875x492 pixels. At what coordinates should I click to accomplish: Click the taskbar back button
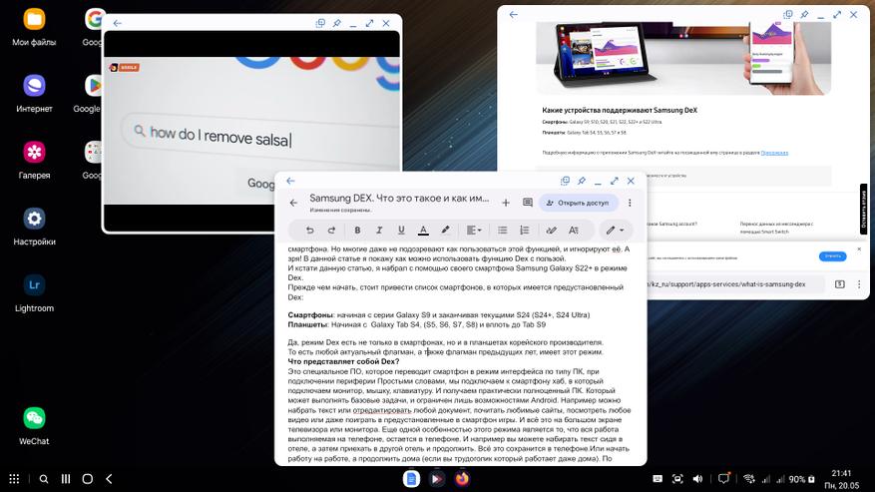[x=109, y=479]
